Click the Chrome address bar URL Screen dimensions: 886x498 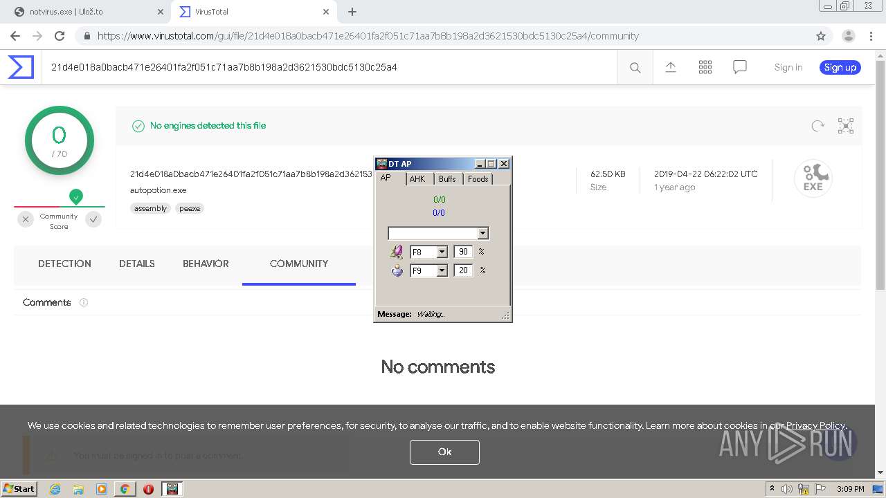(368, 36)
